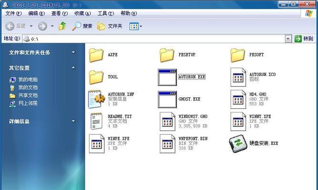The height and width of the screenshot is (190, 318).
Task: Open the Back history dropdown arrow
Action: [31, 26]
